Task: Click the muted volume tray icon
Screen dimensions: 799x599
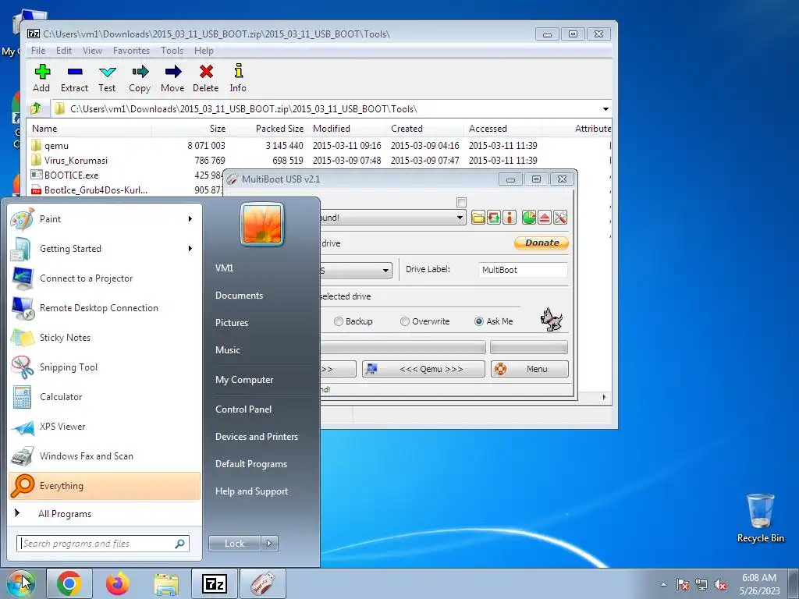Action: 720,584
